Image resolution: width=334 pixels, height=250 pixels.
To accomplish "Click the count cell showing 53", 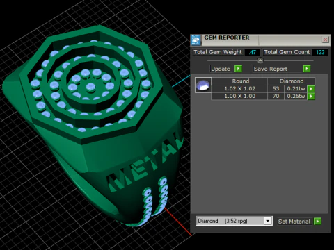I will point(276,89).
